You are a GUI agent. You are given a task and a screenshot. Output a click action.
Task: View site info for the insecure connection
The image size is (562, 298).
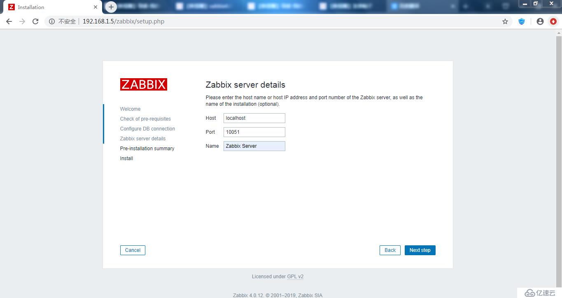coord(52,21)
